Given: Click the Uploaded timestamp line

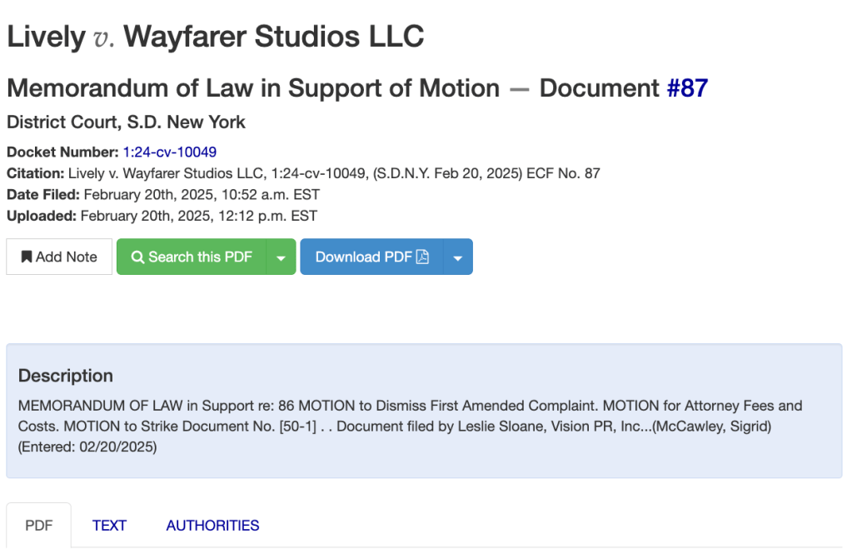Looking at the screenshot, I should 162,216.
